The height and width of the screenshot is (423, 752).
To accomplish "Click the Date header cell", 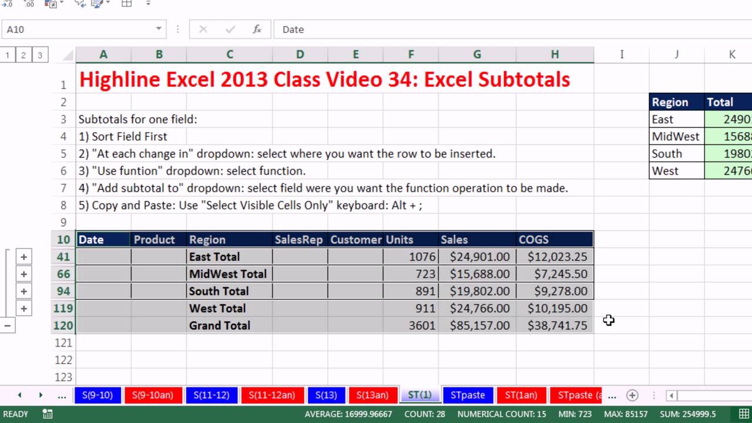I will 103,240.
